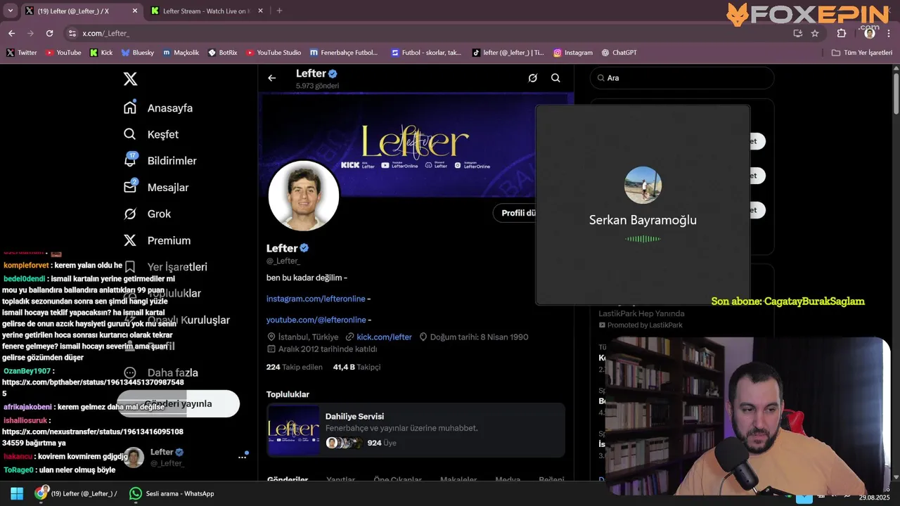Click Chrome taskbar item
The image size is (900, 506).
pos(77,493)
